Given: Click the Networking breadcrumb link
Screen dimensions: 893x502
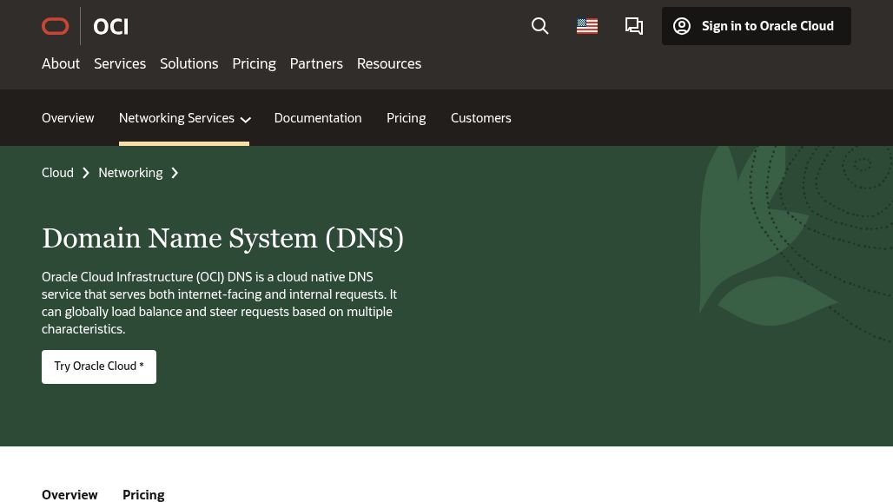Looking at the screenshot, I should (130, 173).
